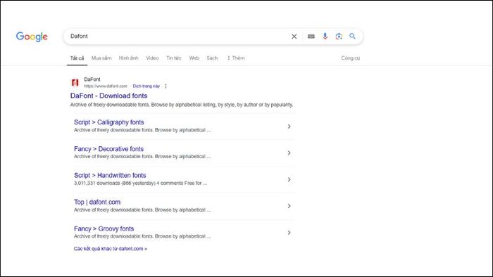The image size is (493, 277).
Task: Open the Sách tab
Action: 212,58
